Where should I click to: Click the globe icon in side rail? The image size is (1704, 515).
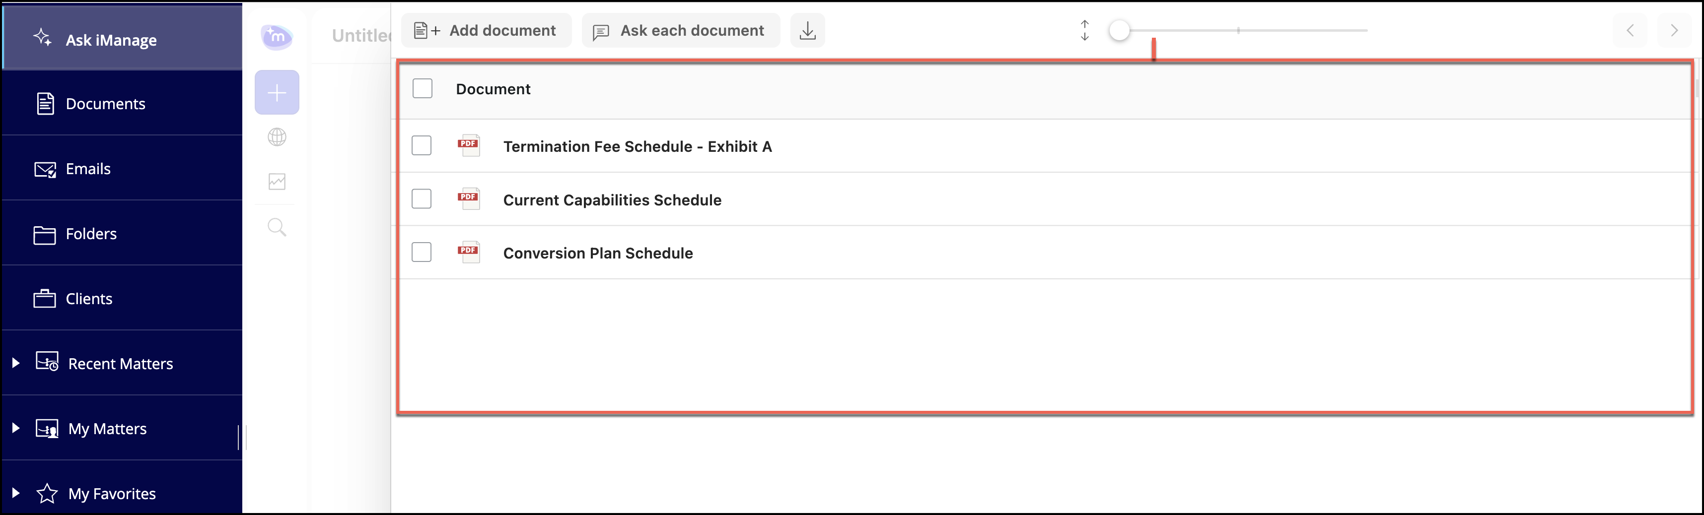coord(277,137)
